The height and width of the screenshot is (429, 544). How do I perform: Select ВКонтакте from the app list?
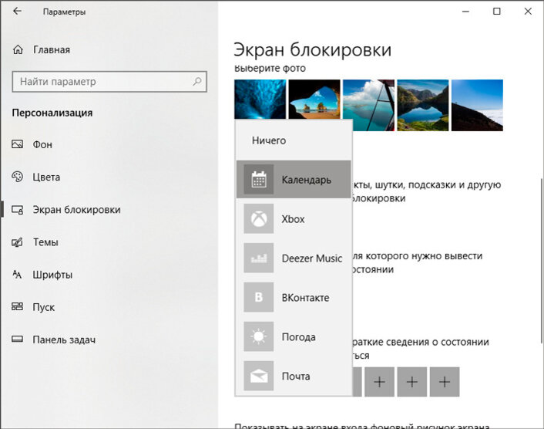pos(294,297)
